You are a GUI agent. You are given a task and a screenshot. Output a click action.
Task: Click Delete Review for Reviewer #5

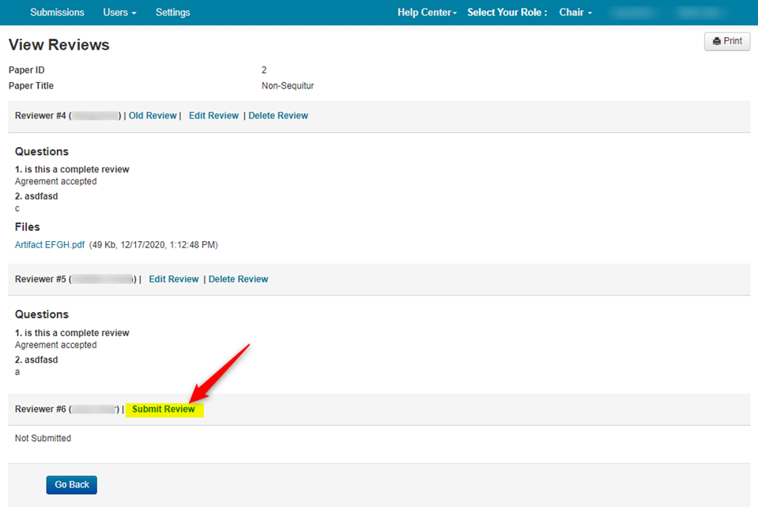coord(239,279)
